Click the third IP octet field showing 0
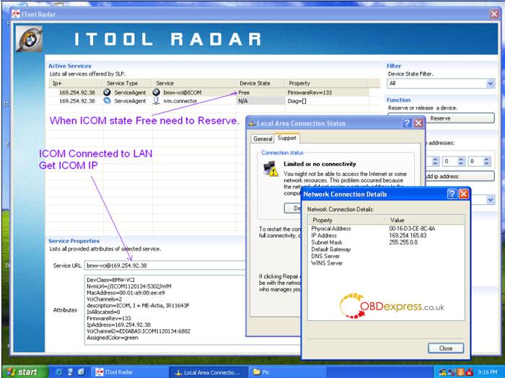This screenshot has height=378, width=505. (449, 161)
